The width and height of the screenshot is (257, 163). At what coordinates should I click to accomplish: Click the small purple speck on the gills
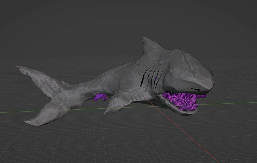[x=149, y=72]
